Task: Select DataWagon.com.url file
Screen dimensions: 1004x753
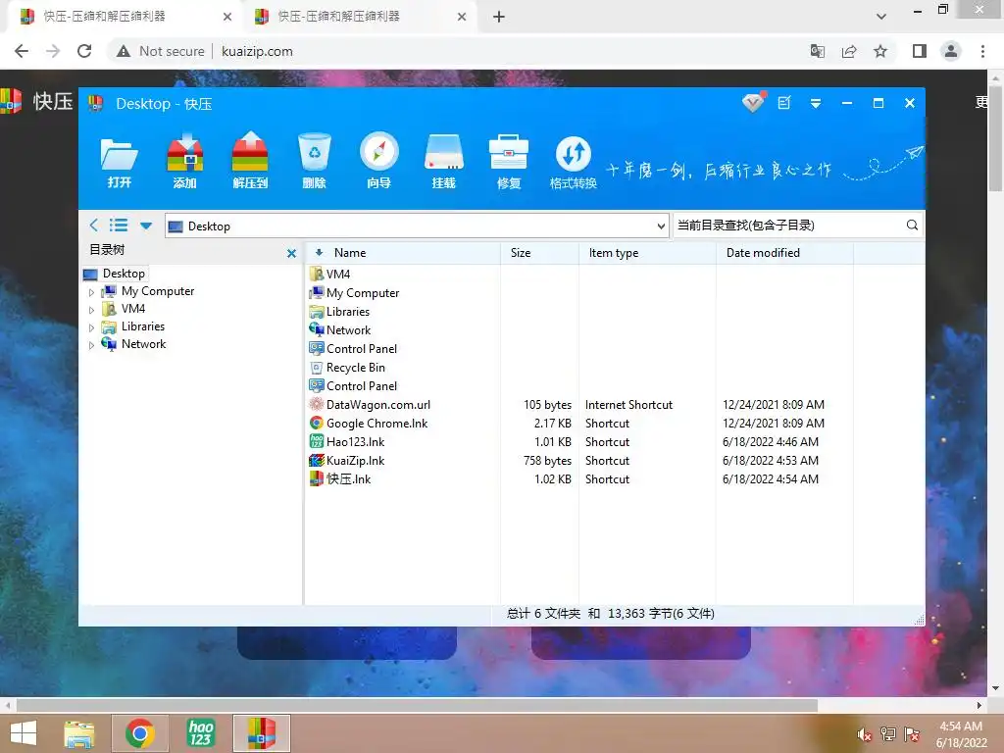Action: pos(370,405)
